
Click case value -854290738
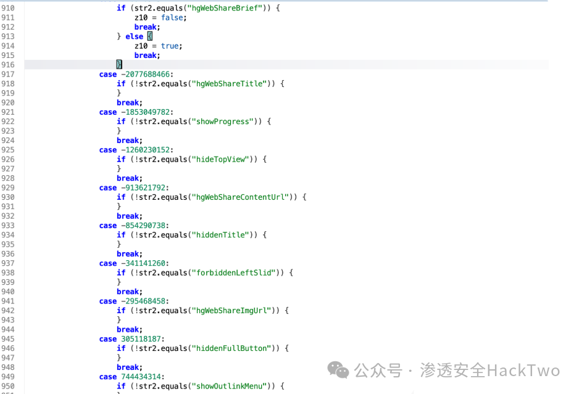point(143,226)
